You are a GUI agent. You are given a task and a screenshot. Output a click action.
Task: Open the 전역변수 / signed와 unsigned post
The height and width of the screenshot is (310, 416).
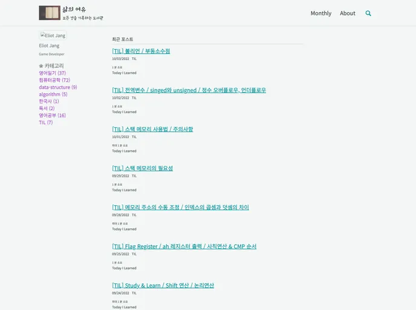pos(189,90)
